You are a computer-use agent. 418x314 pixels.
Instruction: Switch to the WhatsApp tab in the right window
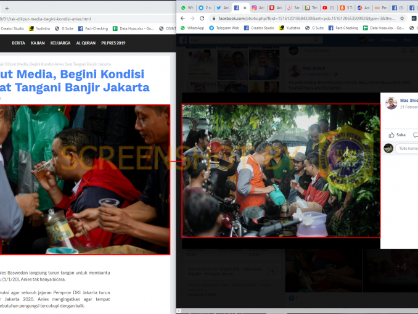click(187, 8)
